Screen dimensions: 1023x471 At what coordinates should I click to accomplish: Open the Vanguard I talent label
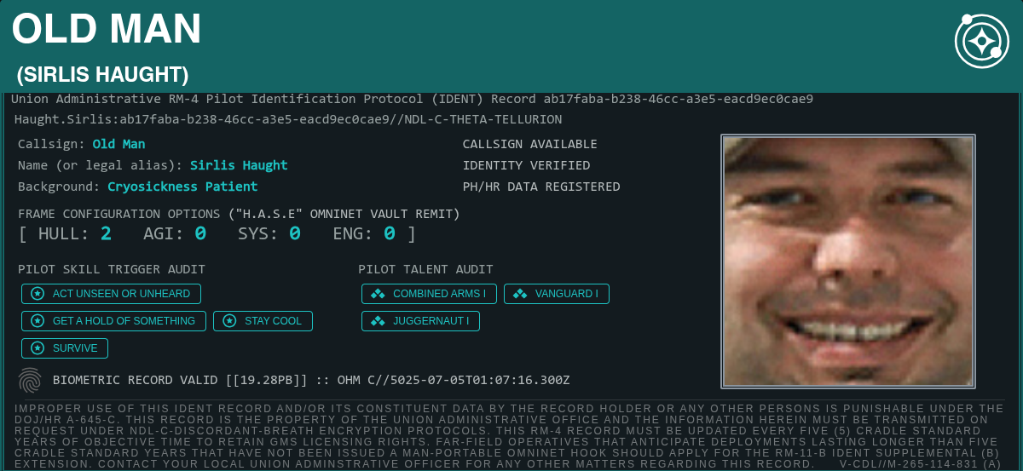point(566,294)
